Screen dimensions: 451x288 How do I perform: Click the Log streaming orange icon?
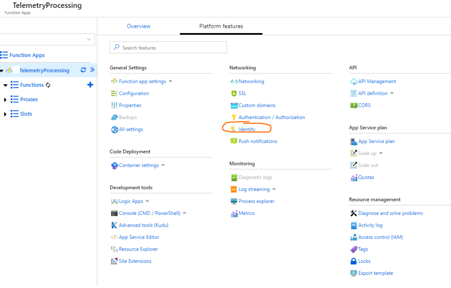(234, 189)
